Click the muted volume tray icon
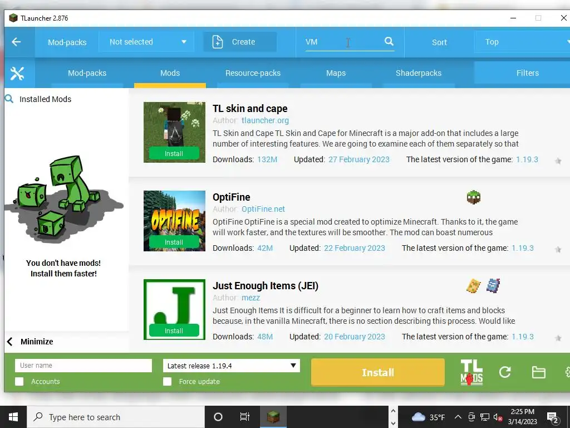 tap(498, 417)
